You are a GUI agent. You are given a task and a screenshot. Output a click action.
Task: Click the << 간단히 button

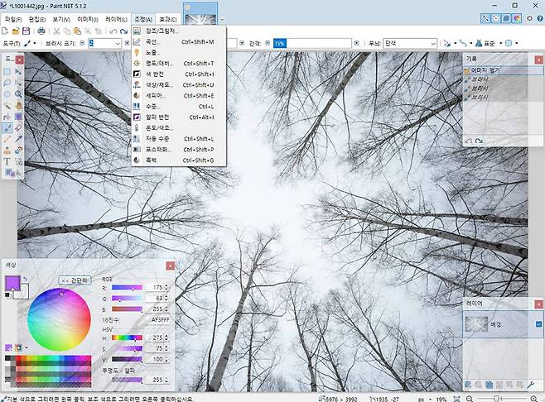[75, 280]
